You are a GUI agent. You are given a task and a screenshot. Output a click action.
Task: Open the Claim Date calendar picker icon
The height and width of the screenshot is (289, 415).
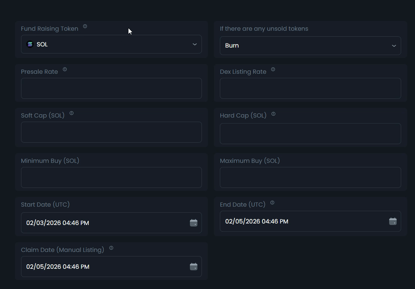[194, 267]
